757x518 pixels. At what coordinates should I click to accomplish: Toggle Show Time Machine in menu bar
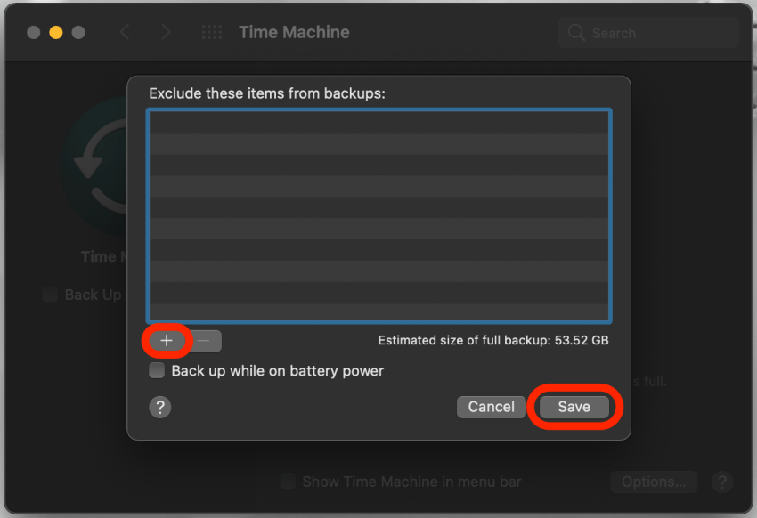click(x=288, y=482)
